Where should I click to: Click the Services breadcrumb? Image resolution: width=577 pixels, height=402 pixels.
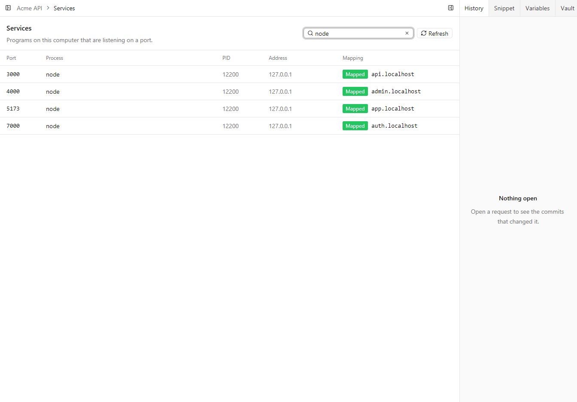point(64,8)
